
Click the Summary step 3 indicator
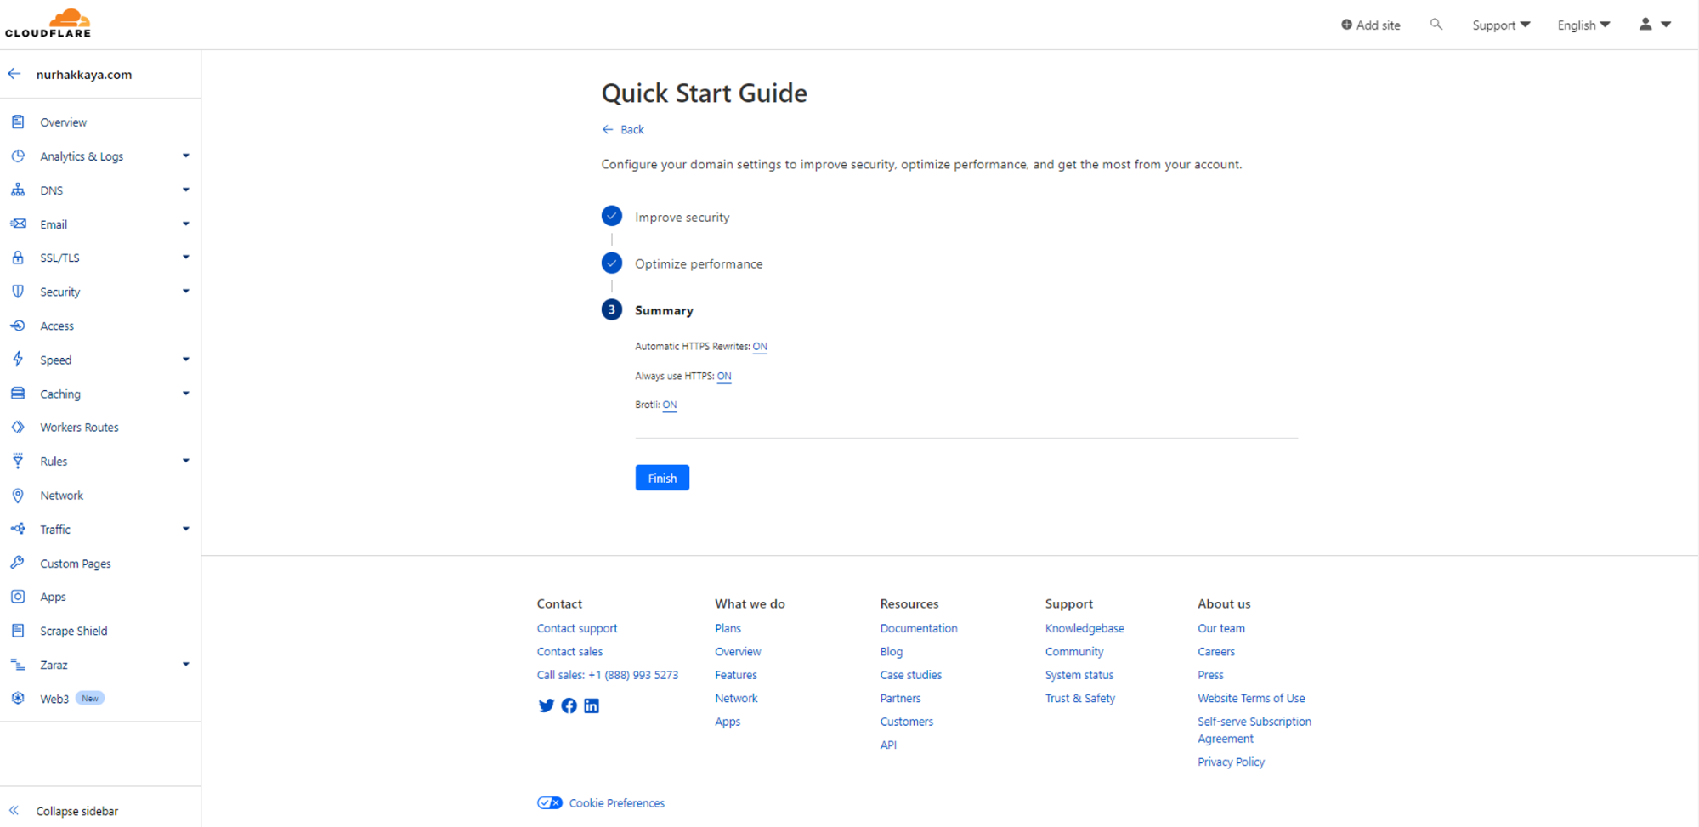tap(612, 309)
